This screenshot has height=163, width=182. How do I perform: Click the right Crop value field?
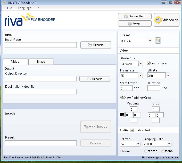point(160,115)
